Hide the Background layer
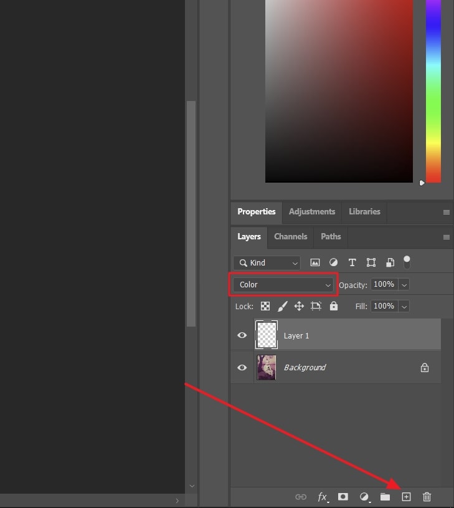454x508 pixels. tap(242, 368)
